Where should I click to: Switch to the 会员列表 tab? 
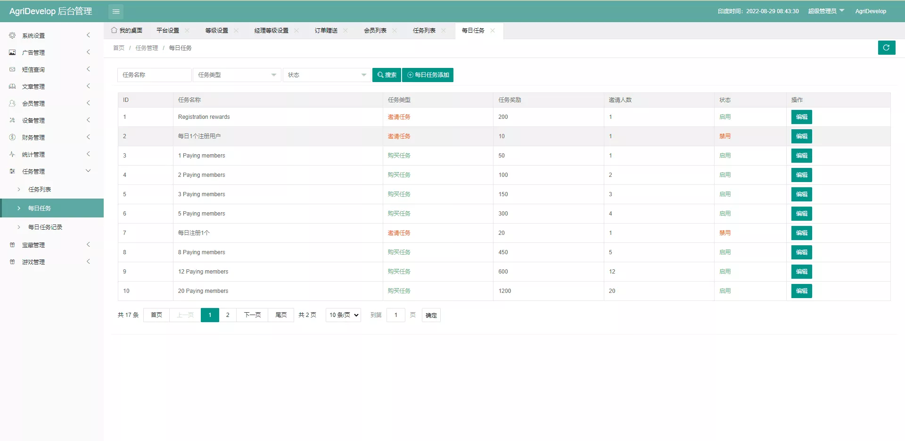tap(375, 30)
